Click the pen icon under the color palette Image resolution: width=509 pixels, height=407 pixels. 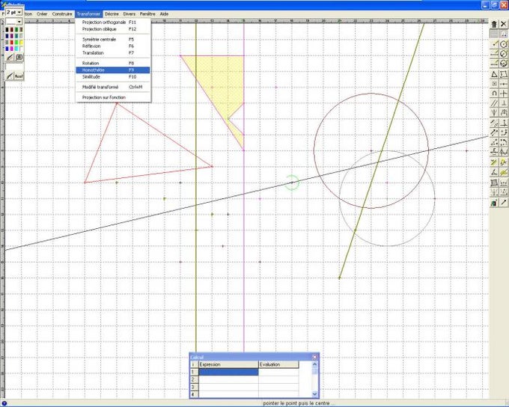pos(10,58)
